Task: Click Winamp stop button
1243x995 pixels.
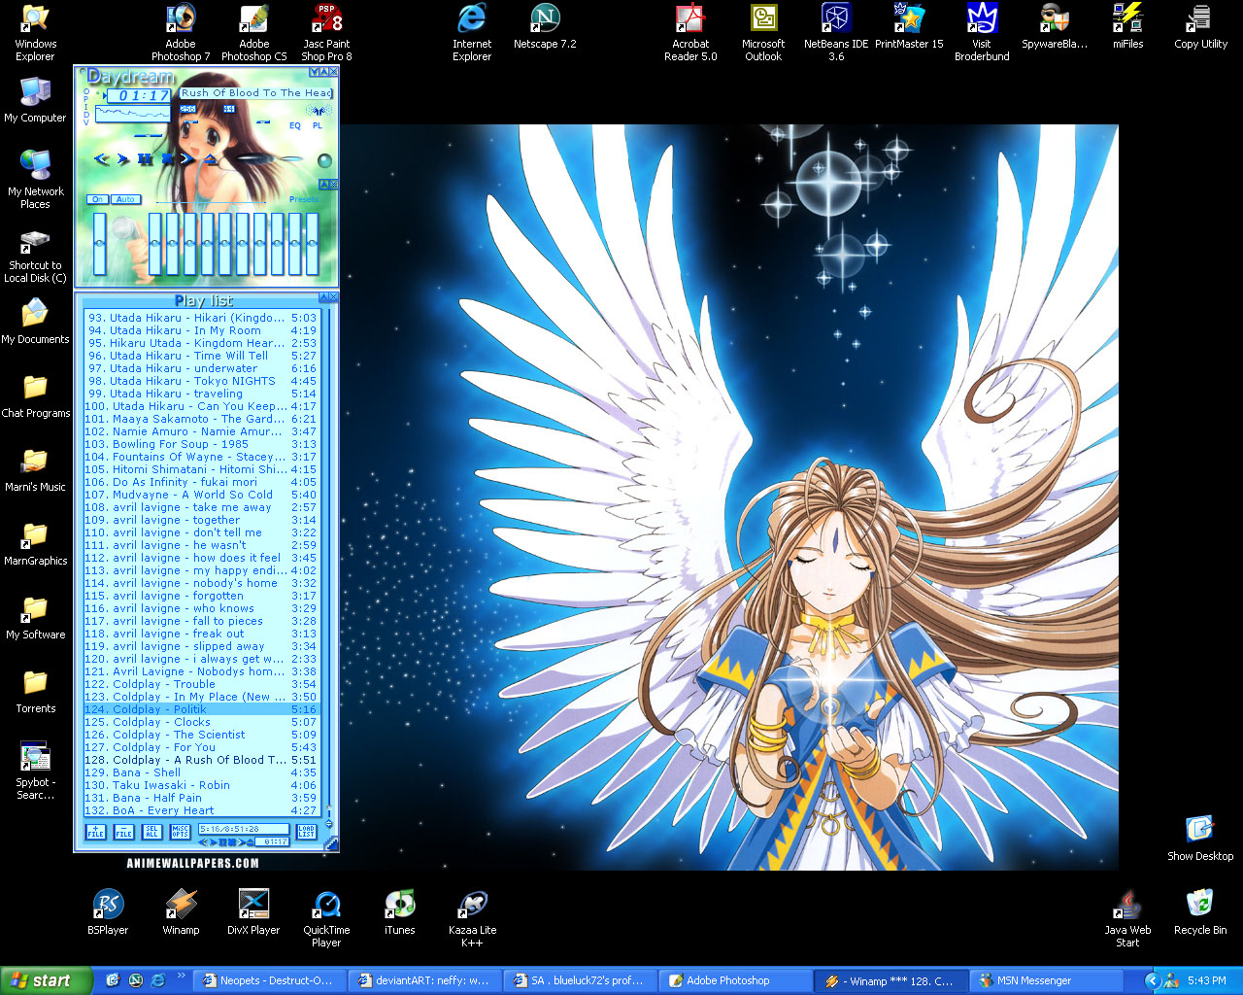Action: (168, 158)
